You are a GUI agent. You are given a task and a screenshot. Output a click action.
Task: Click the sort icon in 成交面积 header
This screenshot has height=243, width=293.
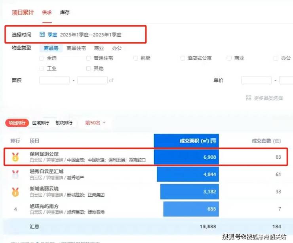[214, 140]
